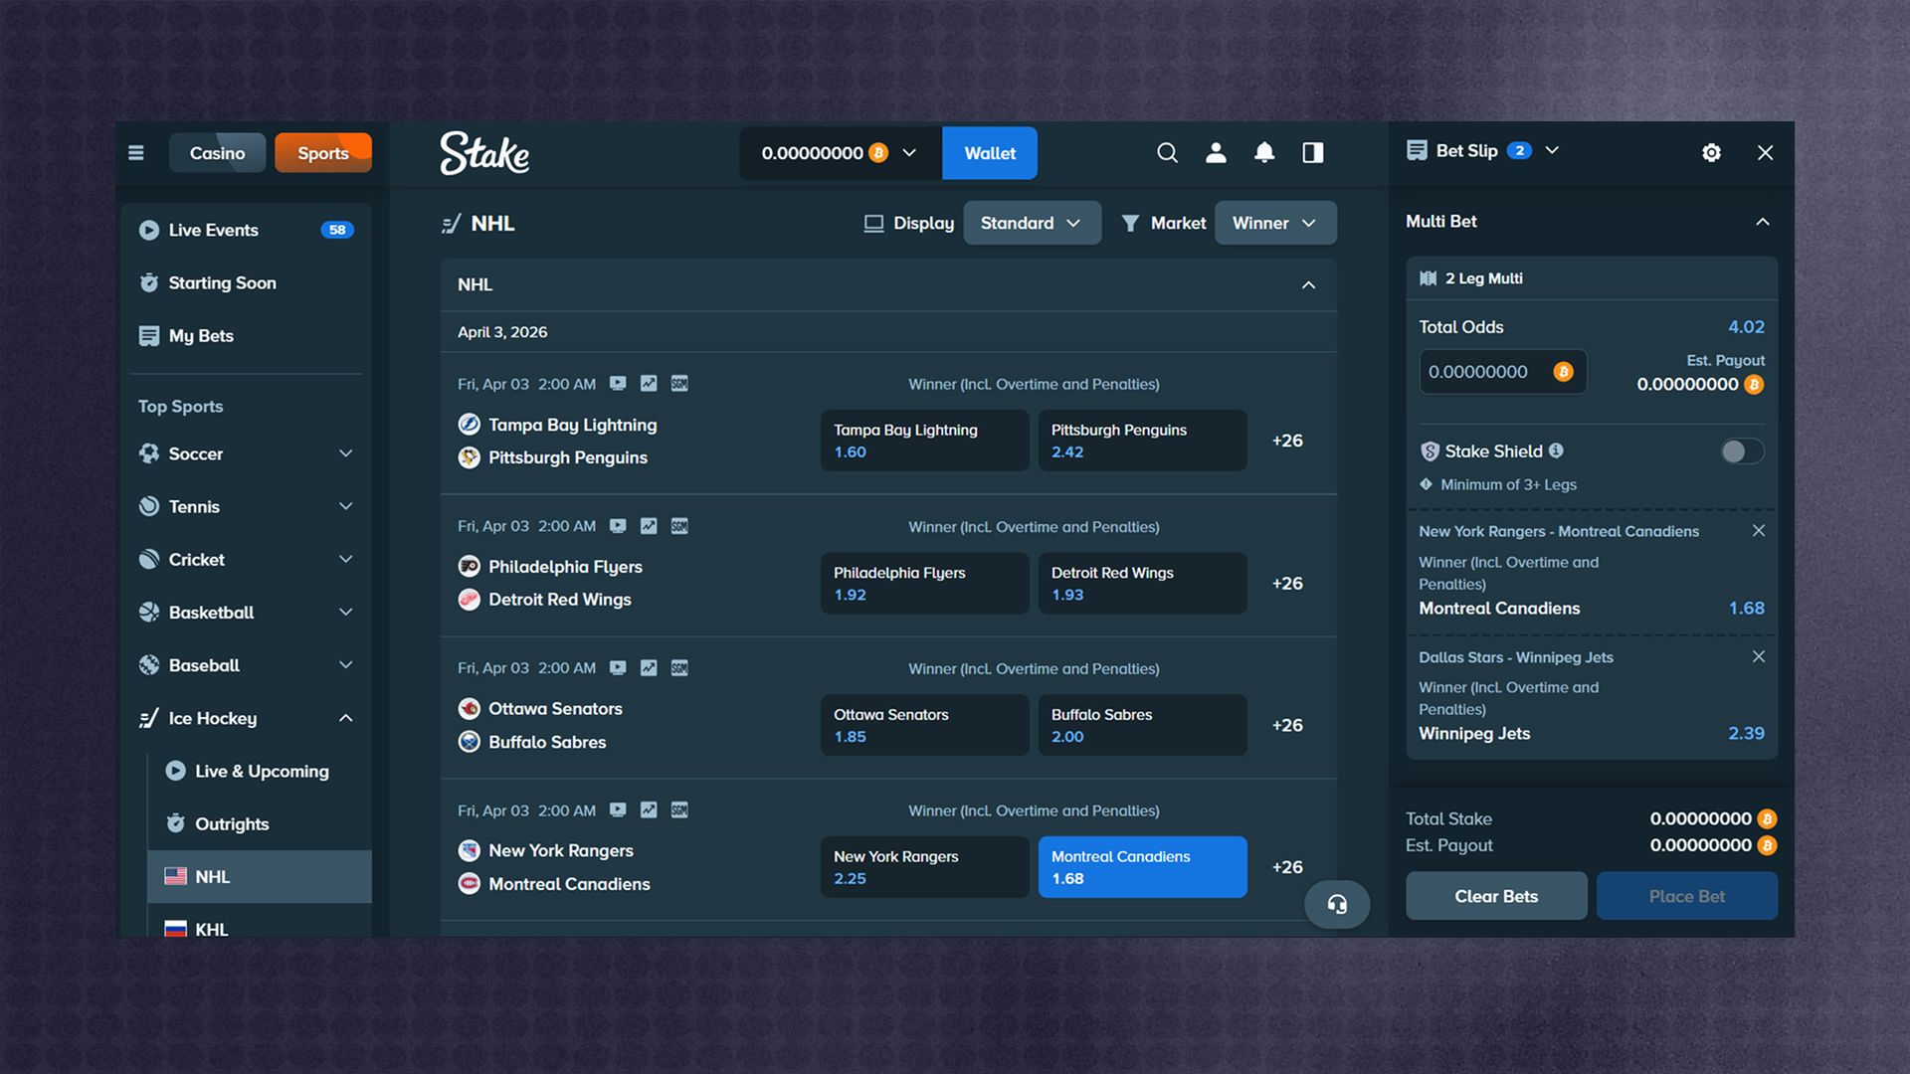Screen dimensions: 1910x1074
Task: Open the user profile icon
Action: point(1216,152)
